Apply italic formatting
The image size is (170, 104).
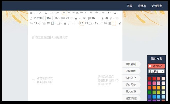pyautogui.click(x=35, y=13)
